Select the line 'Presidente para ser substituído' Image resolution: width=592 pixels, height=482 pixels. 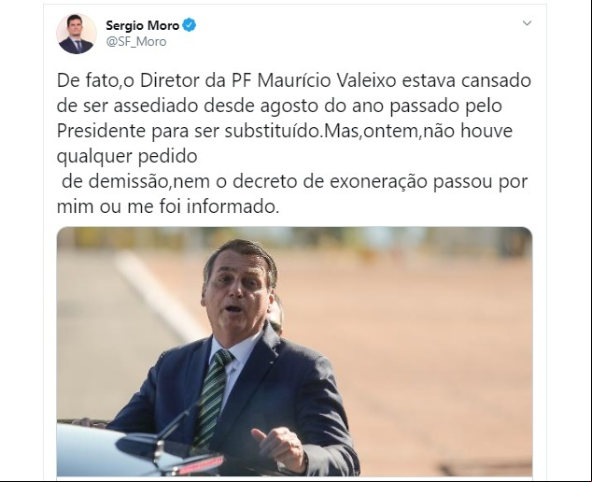coord(189,131)
